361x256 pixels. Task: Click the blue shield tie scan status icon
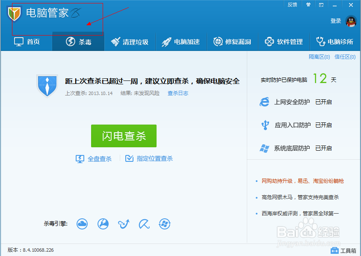pyautogui.click(x=47, y=86)
